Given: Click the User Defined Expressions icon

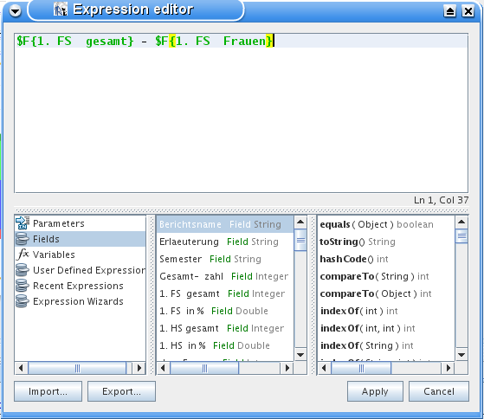Looking at the screenshot, I should 23,270.
